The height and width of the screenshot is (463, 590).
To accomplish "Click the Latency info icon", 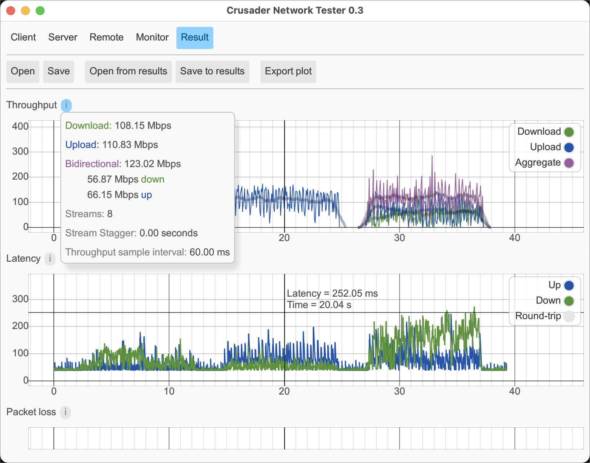I will 50,259.
